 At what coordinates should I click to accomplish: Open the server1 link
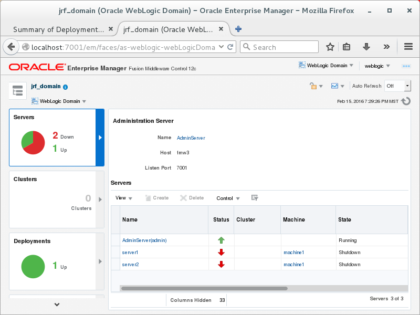click(x=130, y=253)
